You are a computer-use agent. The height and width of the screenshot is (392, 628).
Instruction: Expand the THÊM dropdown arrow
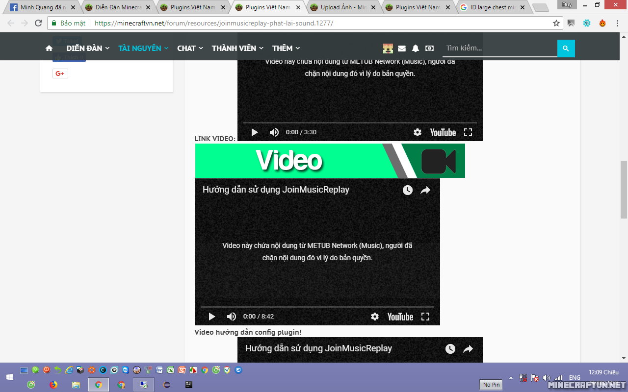click(298, 48)
